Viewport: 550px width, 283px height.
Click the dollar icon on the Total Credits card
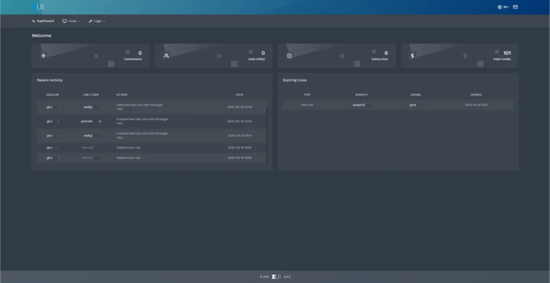pos(412,56)
